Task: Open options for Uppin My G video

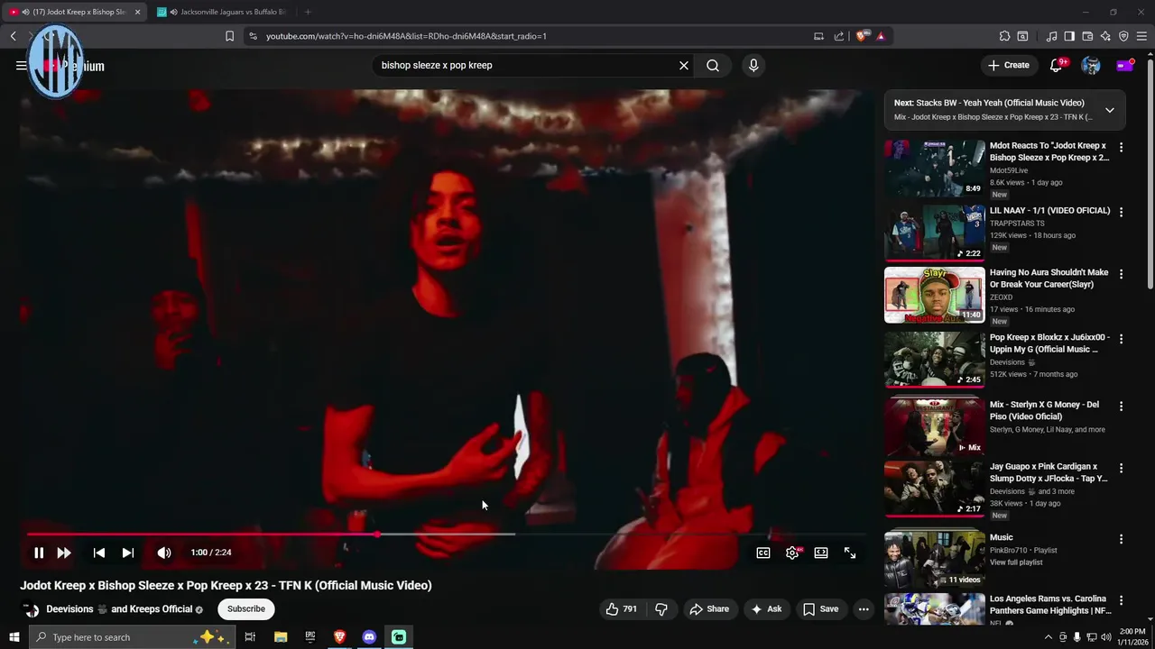Action: pyautogui.click(x=1122, y=339)
